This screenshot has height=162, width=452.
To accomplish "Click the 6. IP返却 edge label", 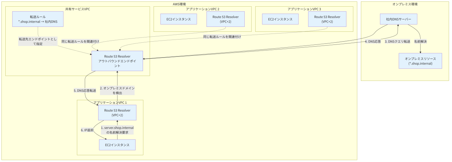I will coord(87,130).
